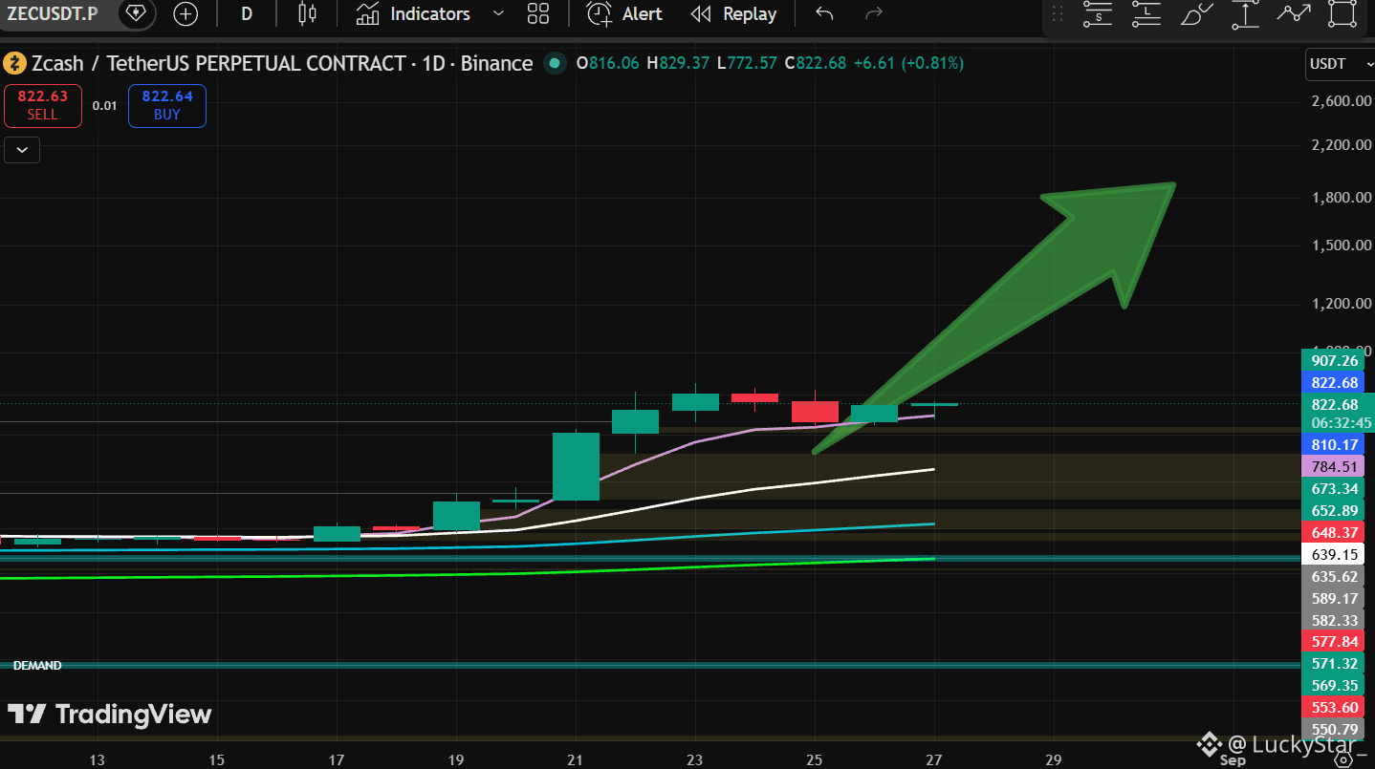This screenshot has width=1375, height=769.
Task: Click the red 648.37 price label
Action: tap(1335, 532)
